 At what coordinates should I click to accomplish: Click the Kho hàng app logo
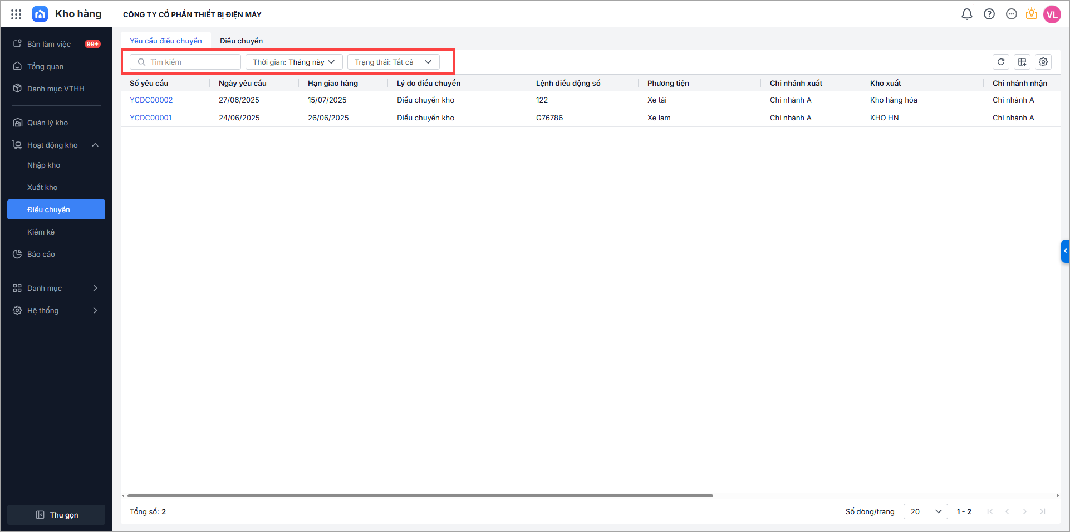(40, 14)
